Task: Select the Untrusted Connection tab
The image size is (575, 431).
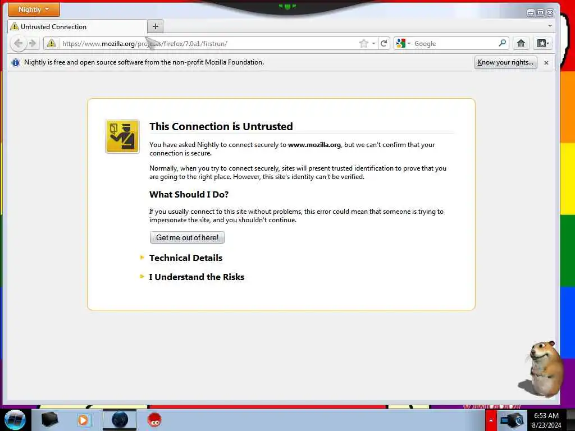Action: tap(77, 27)
